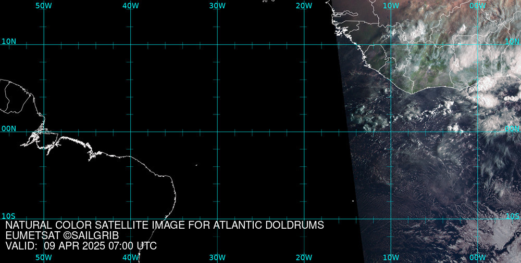This screenshot has width=521, height=263.
Task: Click the "00W" longitude label along the top edge
Action: 478,6
